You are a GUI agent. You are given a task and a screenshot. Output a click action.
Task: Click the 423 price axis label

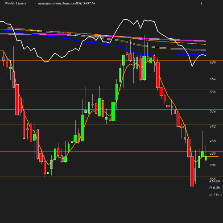213,153
